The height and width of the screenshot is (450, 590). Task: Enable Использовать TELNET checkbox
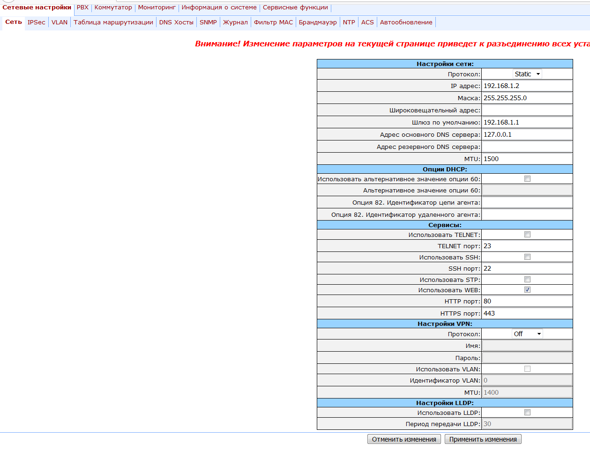point(527,235)
